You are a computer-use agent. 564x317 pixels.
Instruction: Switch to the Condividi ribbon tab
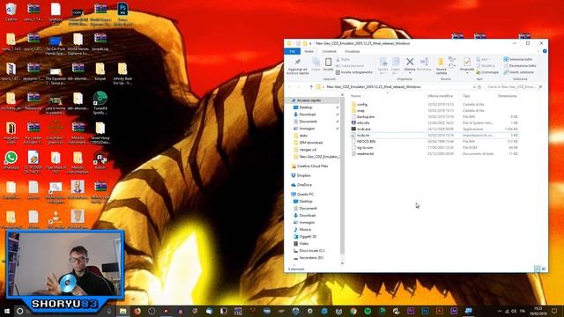tap(329, 51)
